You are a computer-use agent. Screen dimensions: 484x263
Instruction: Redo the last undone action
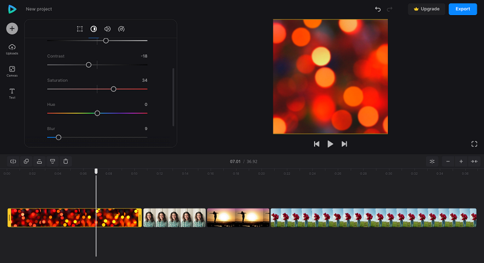coord(390,9)
